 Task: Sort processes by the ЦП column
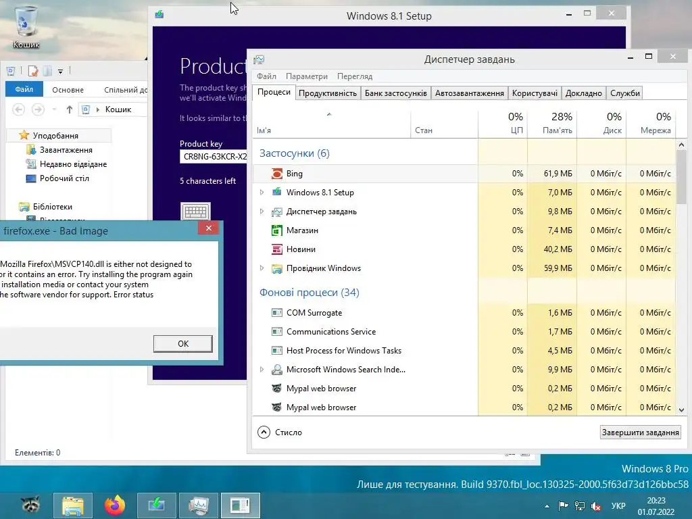pyautogui.click(x=503, y=123)
